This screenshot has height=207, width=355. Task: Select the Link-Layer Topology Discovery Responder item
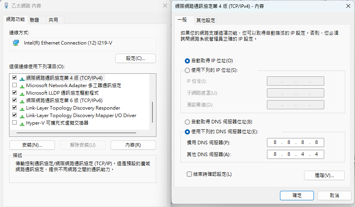[73, 108]
